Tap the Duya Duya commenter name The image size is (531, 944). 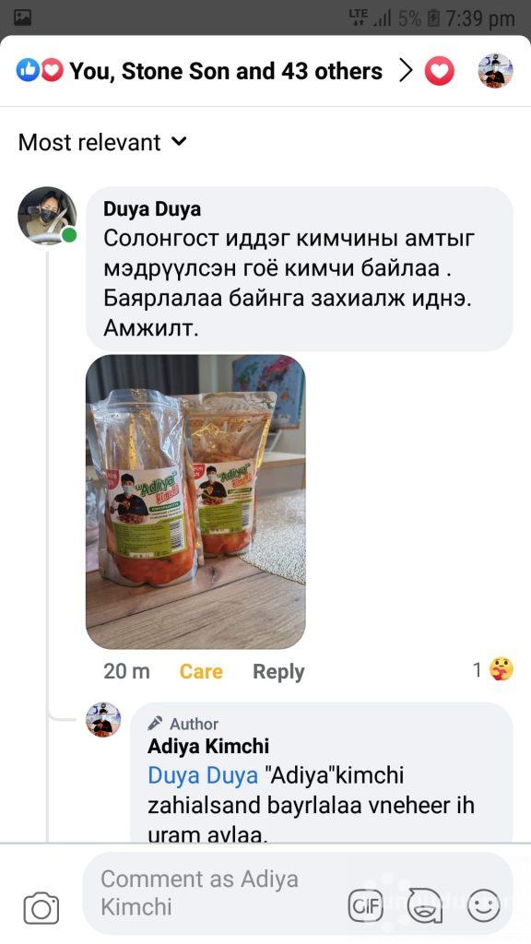tap(152, 209)
